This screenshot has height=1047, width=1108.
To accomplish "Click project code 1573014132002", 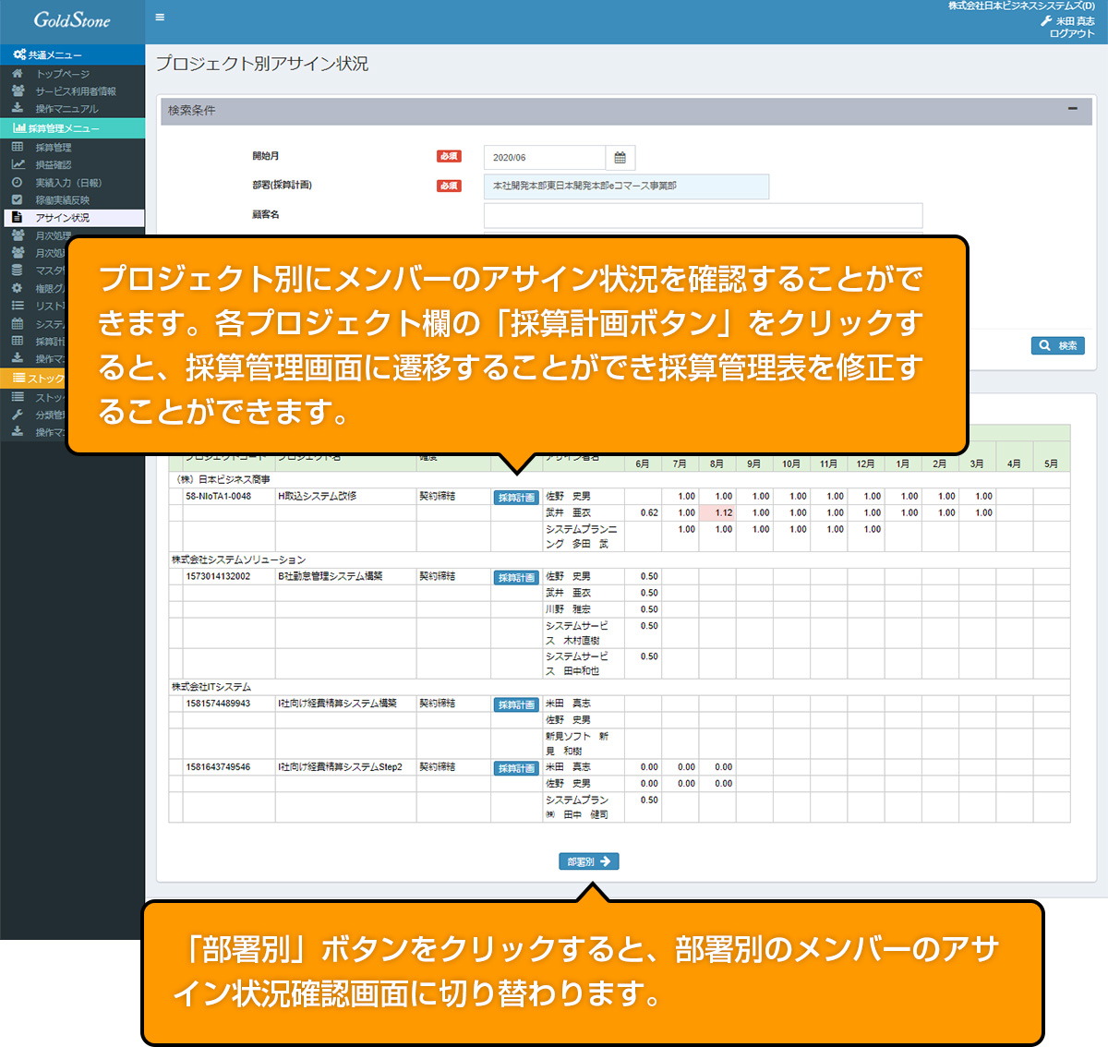I will pyautogui.click(x=218, y=577).
